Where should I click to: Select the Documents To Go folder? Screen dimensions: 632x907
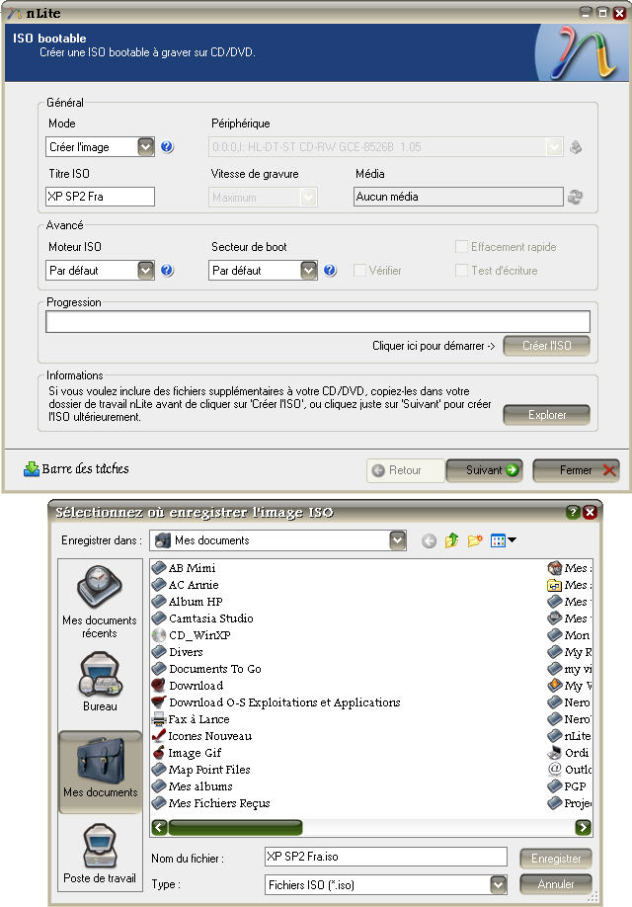point(206,669)
